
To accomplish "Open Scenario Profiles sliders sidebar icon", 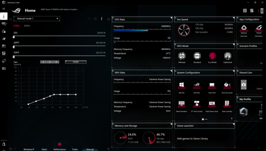I will [x=4, y=54].
